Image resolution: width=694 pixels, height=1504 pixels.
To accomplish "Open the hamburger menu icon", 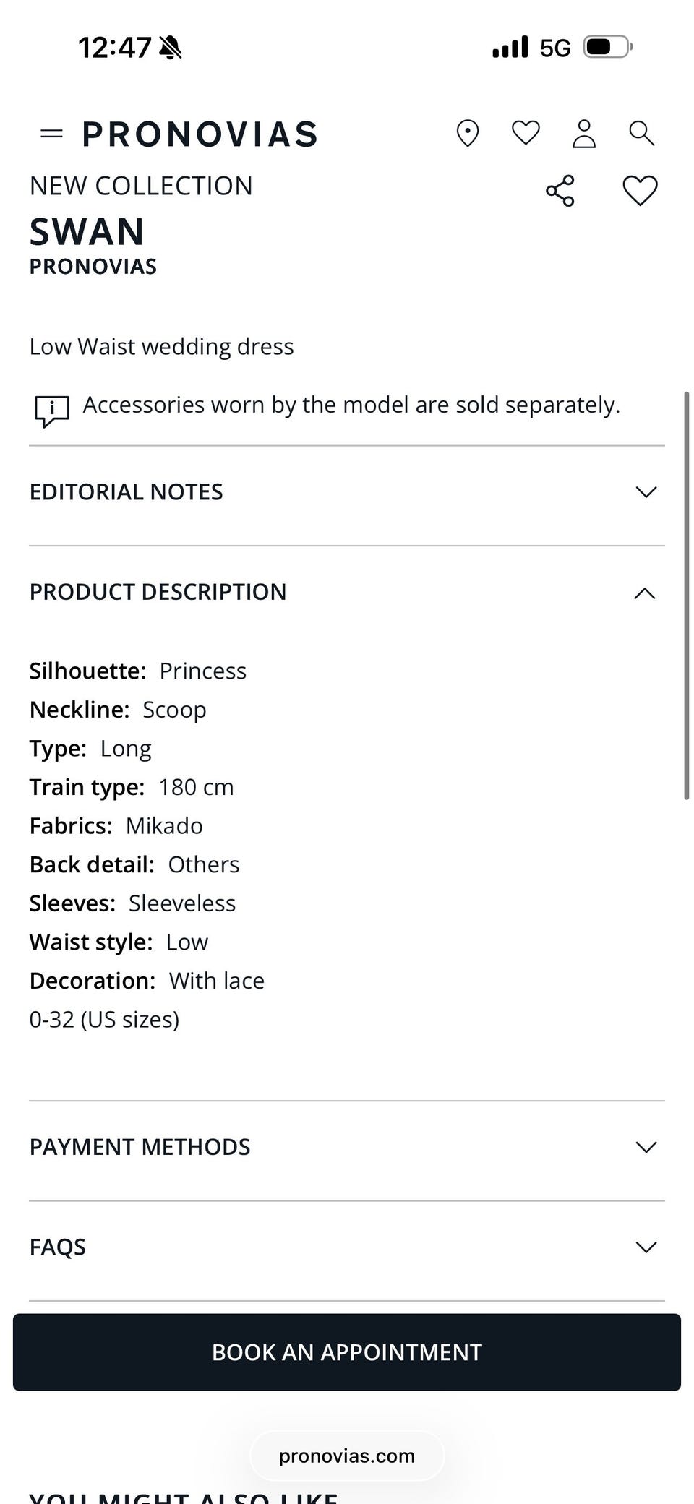I will (x=51, y=134).
